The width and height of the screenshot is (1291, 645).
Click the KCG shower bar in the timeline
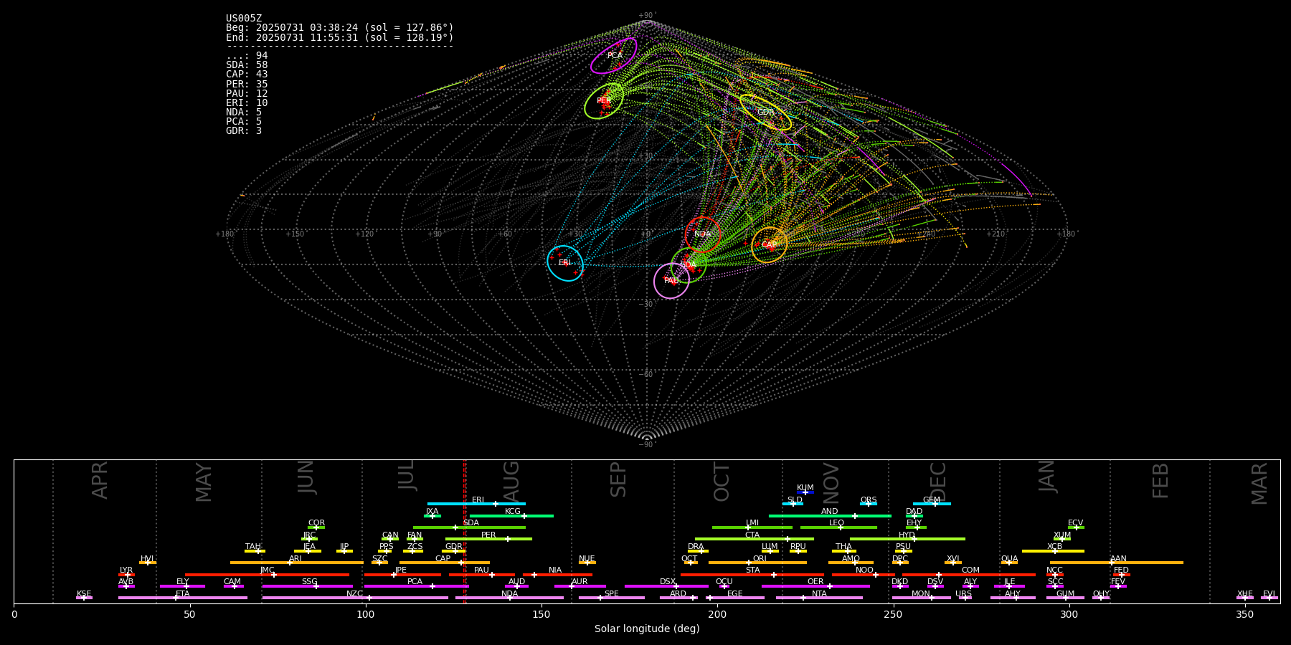pyautogui.click(x=511, y=516)
